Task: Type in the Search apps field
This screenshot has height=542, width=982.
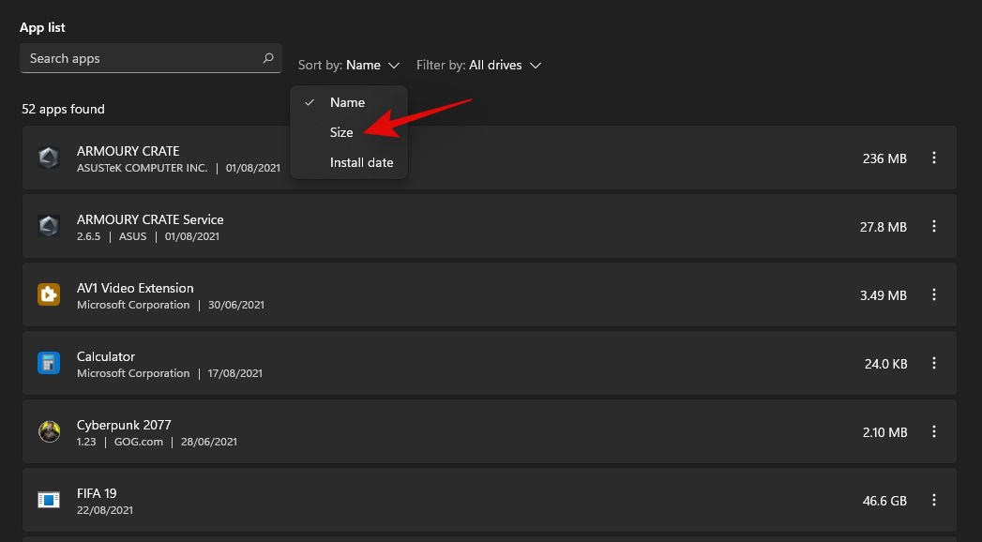Action: pos(141,58)
